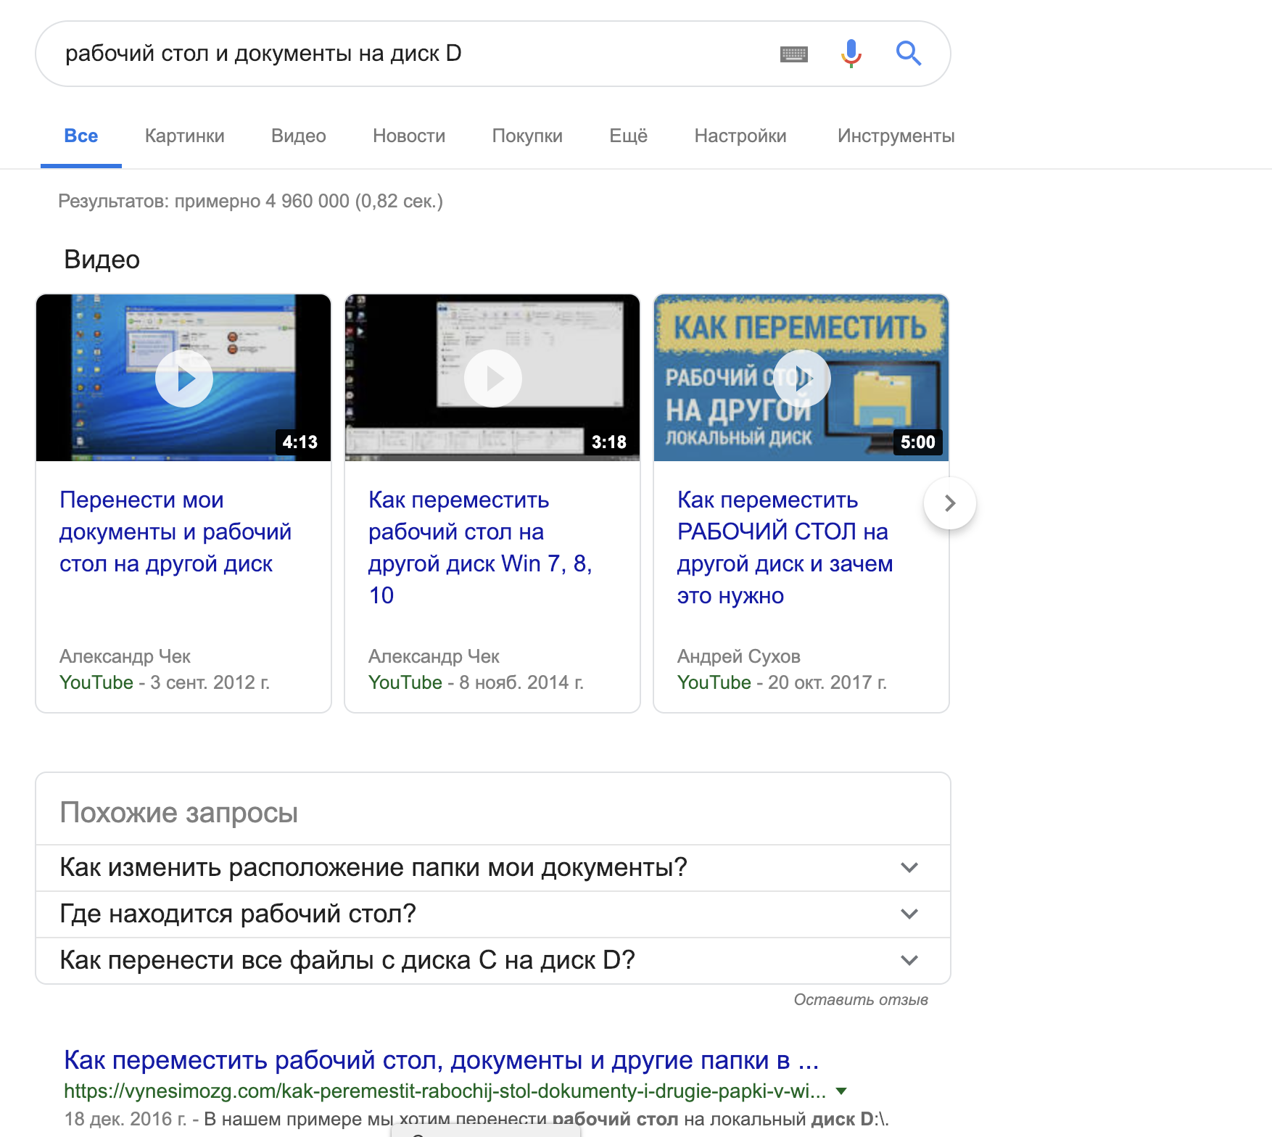The height and width of the screenshot is (1137, 1272).
Task: Play the 3:18 video thumbnail
Action: point(492,378)
